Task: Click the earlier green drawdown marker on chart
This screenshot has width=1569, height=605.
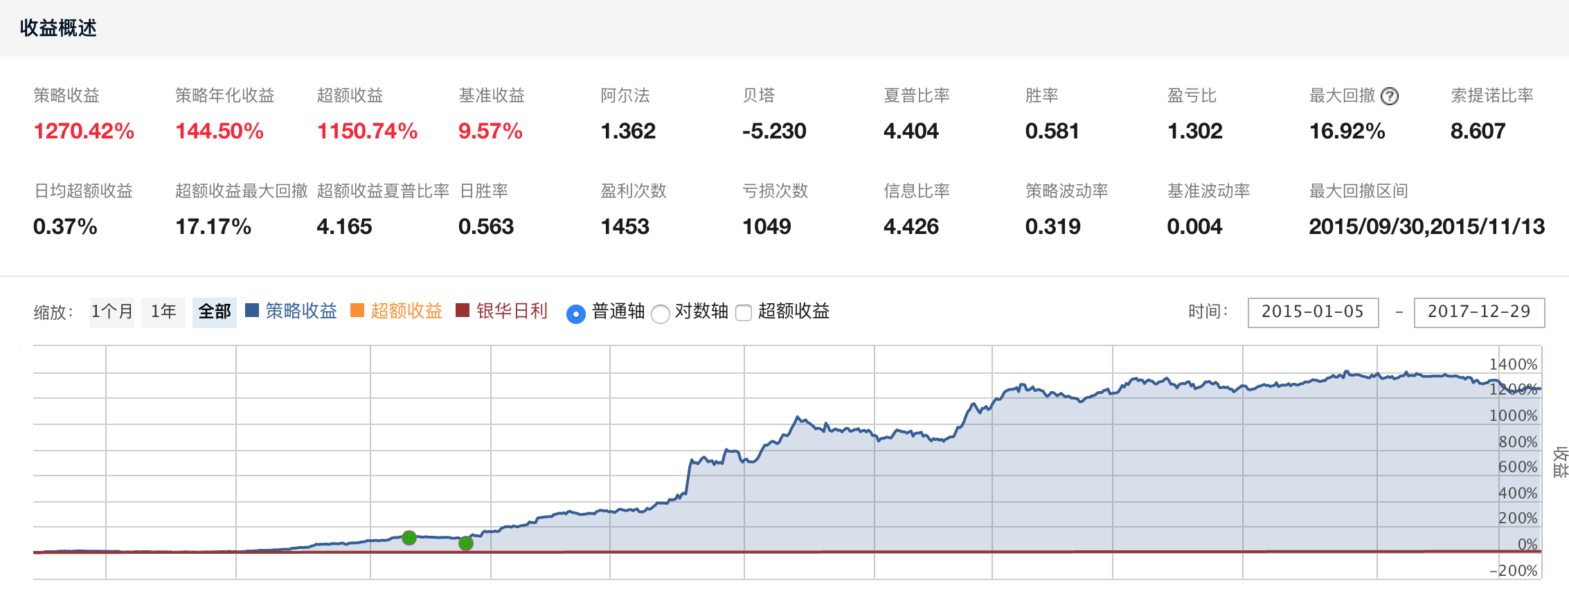Action: [x=409, y=538]
